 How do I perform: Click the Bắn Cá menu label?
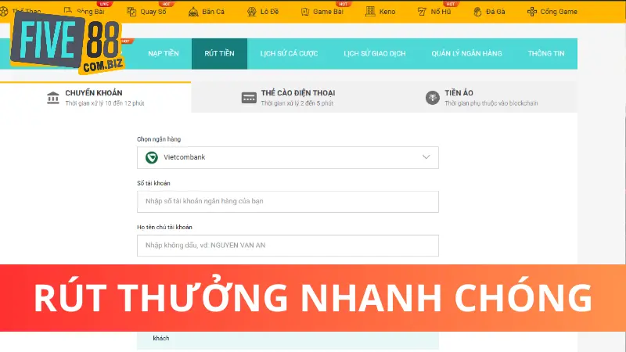tap(213, 12)
